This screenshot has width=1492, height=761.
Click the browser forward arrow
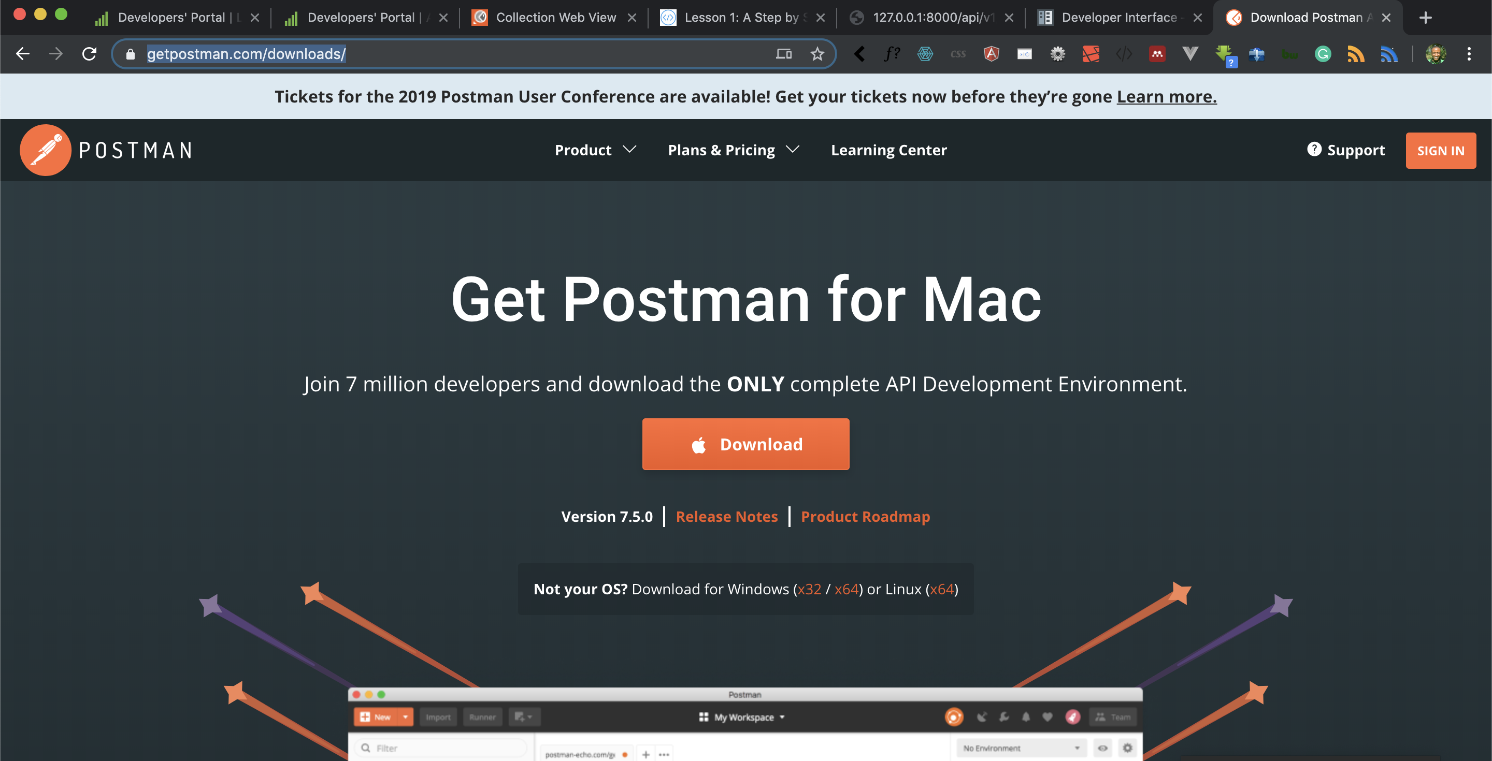[55, 54]
